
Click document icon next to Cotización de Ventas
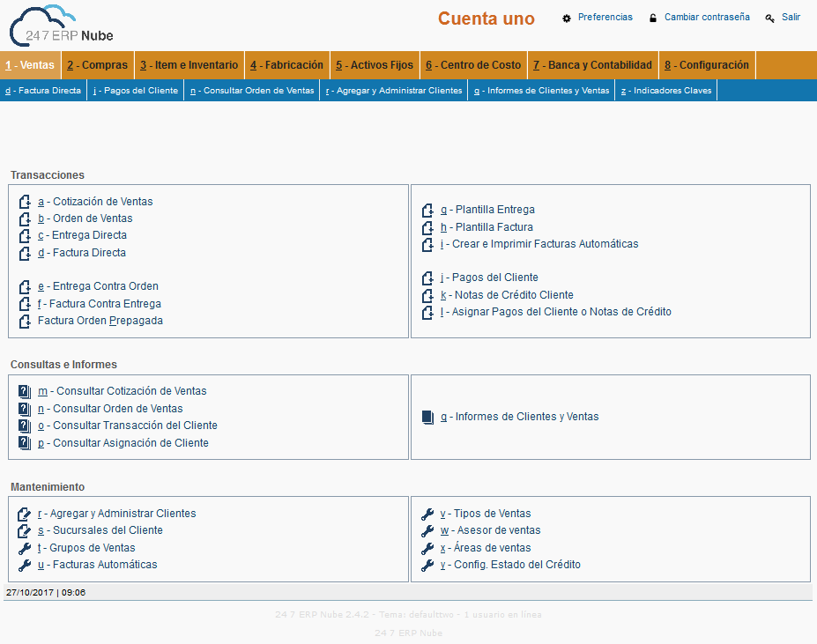coord(25,202)
